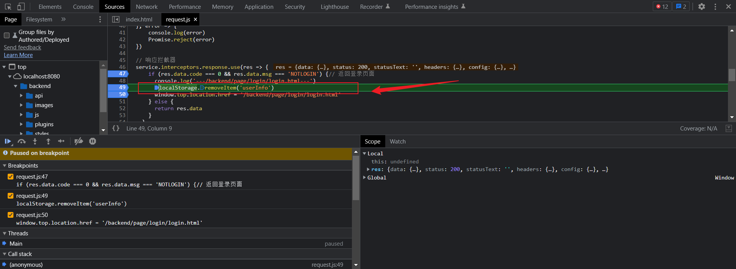
Task: Expand the Global scope section
Action: coord(365,178)
